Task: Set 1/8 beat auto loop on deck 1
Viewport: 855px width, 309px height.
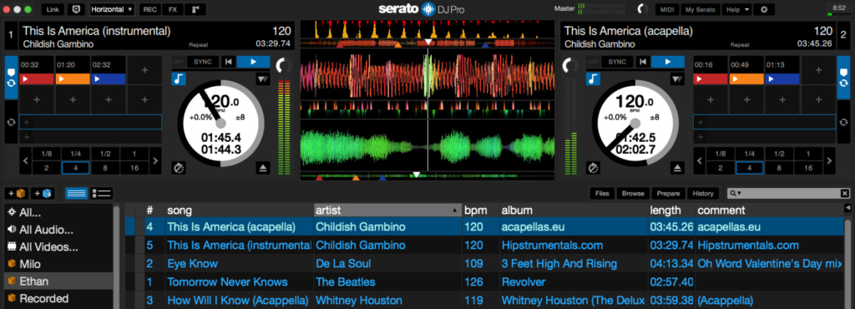Action: [47, 154]
